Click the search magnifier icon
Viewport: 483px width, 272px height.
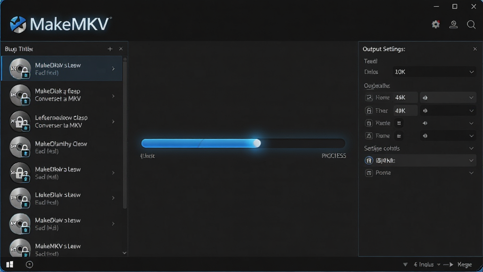471,25
